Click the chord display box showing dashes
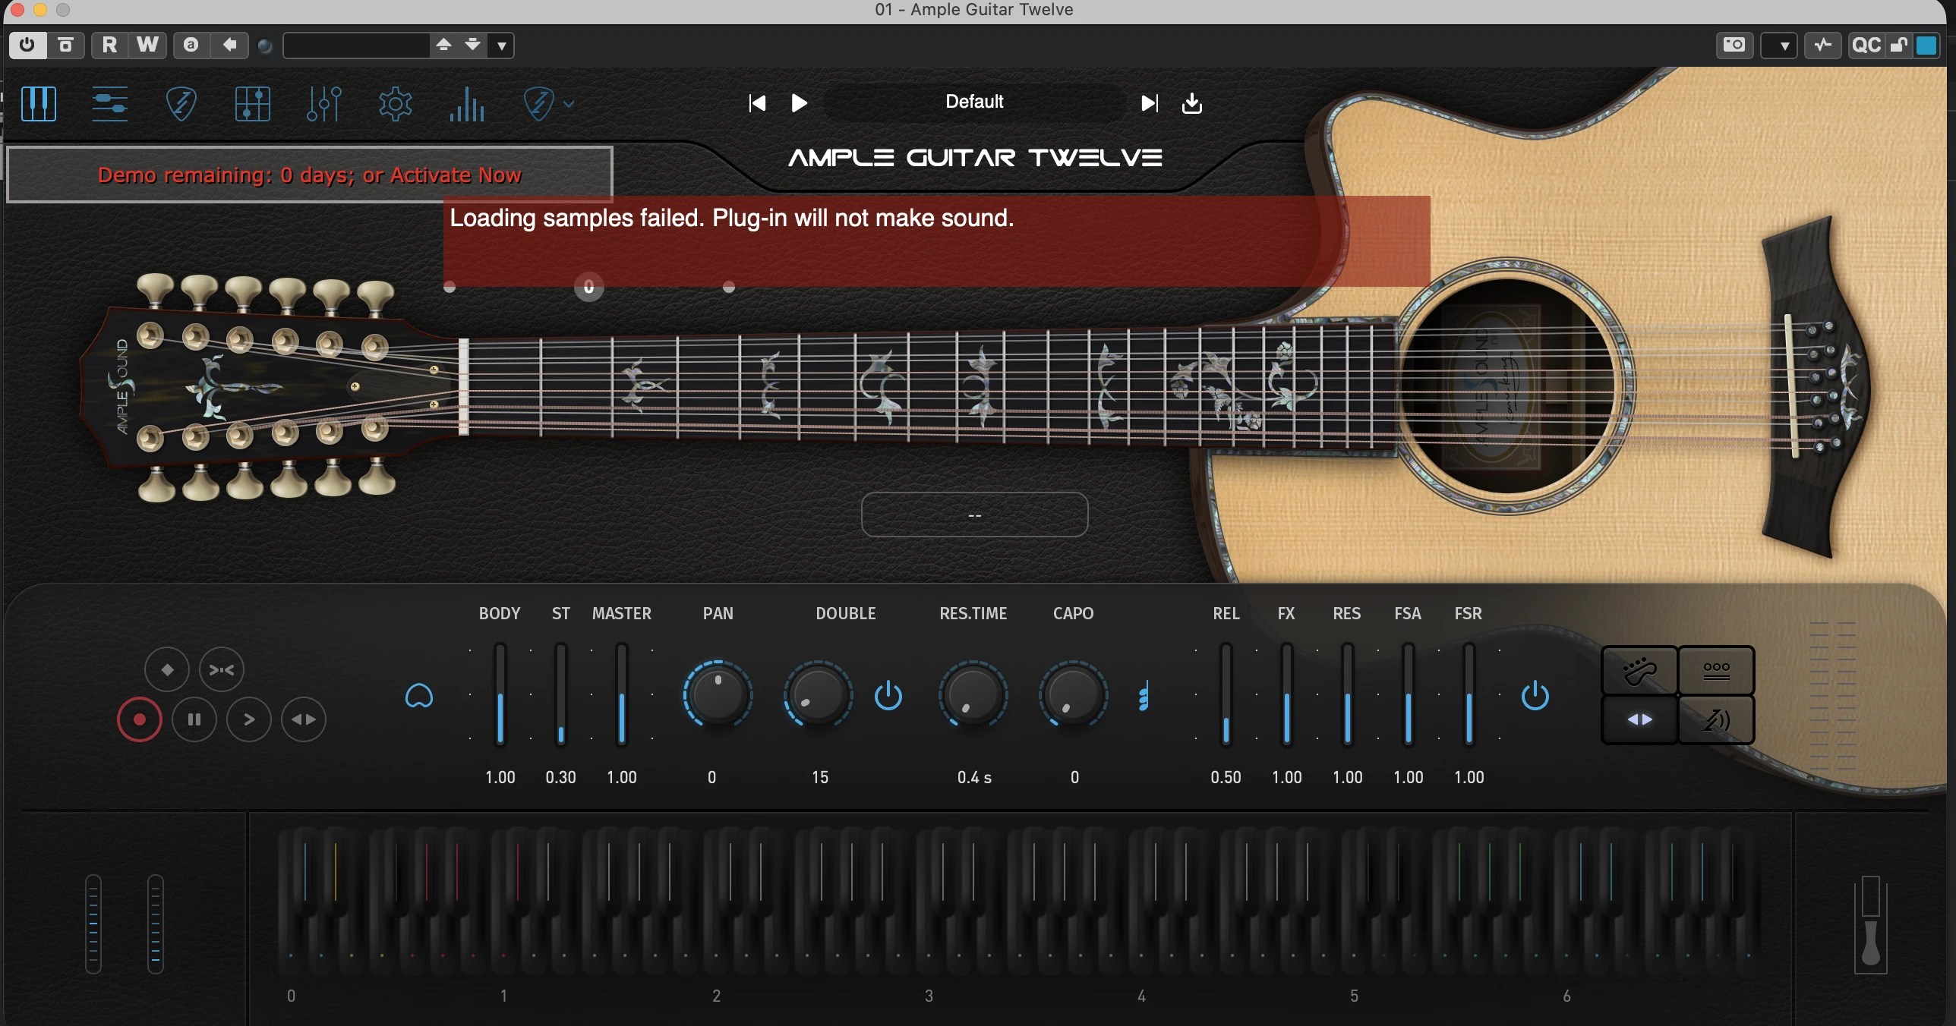 point(974,515)
